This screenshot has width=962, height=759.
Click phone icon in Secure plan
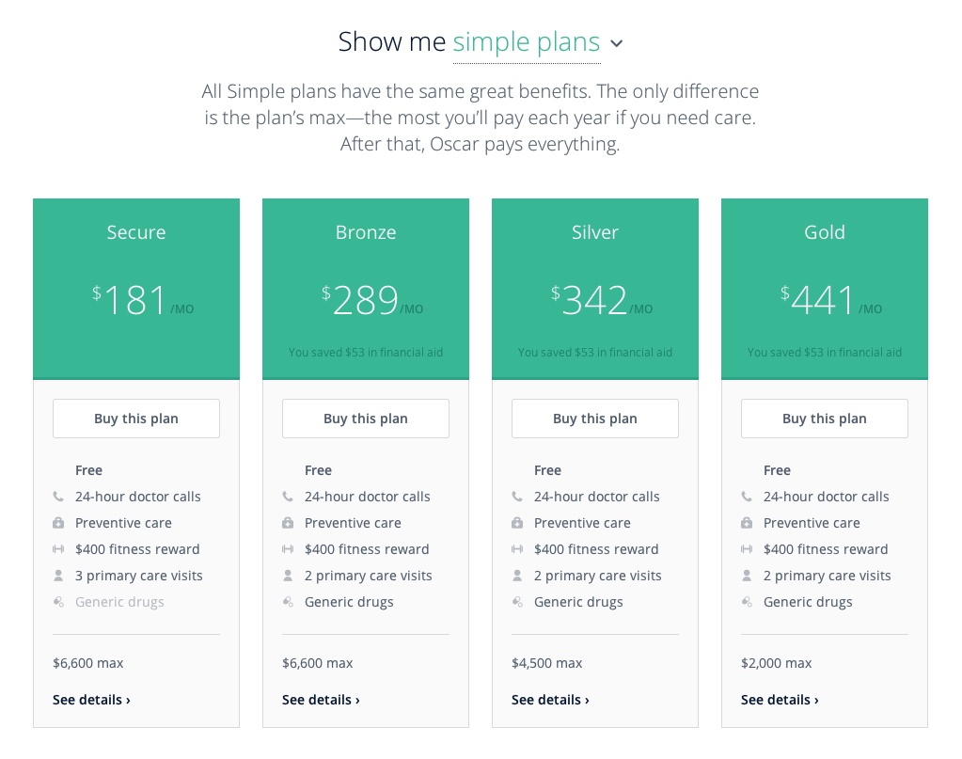(x=58, y=497)
